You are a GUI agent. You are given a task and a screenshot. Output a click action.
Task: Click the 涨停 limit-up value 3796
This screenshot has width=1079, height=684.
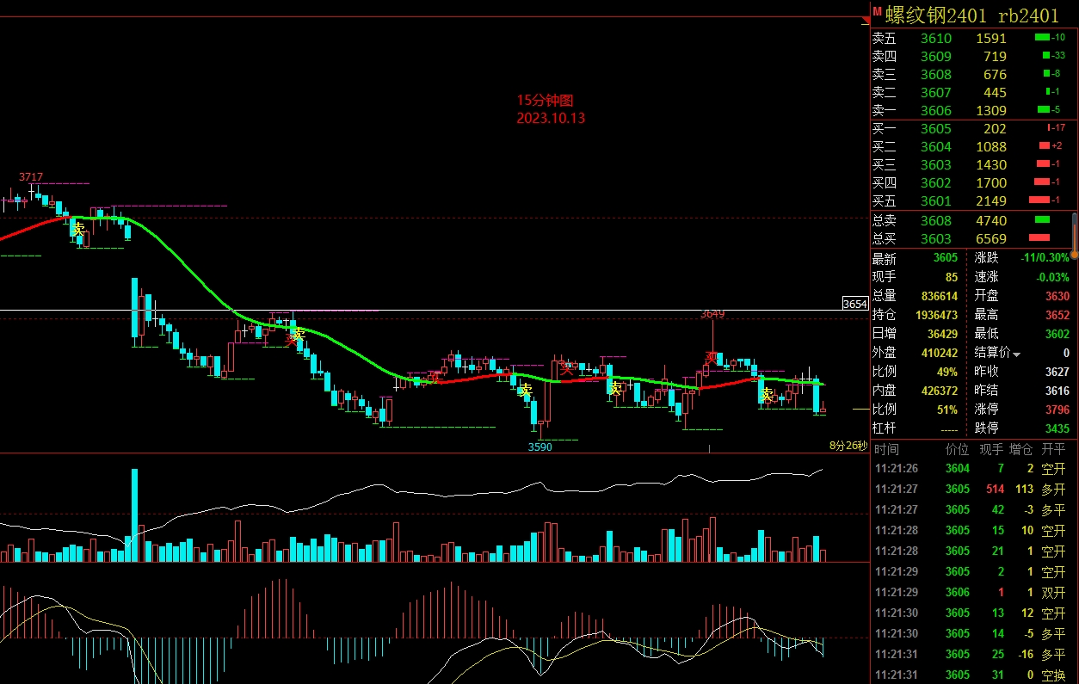(x=1057, y=410)
